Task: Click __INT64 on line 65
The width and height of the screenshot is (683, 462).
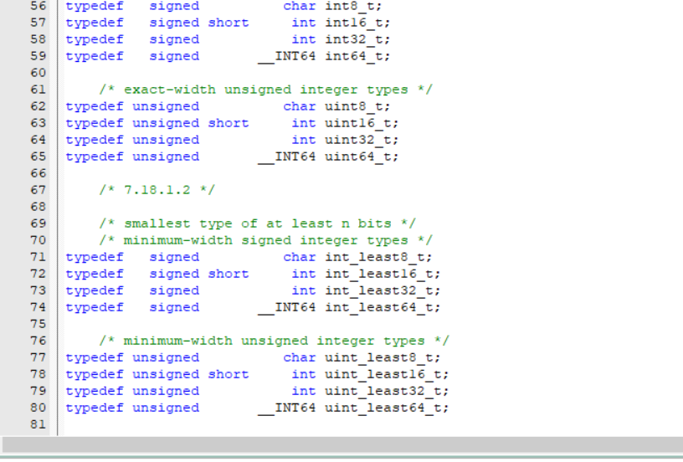Action: click(x=286, y=157)
